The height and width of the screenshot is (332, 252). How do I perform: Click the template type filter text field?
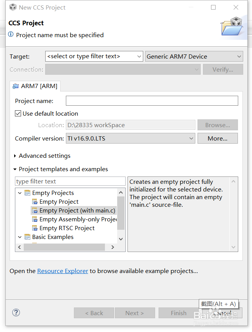pyautogui.click(x=70, y=181)
